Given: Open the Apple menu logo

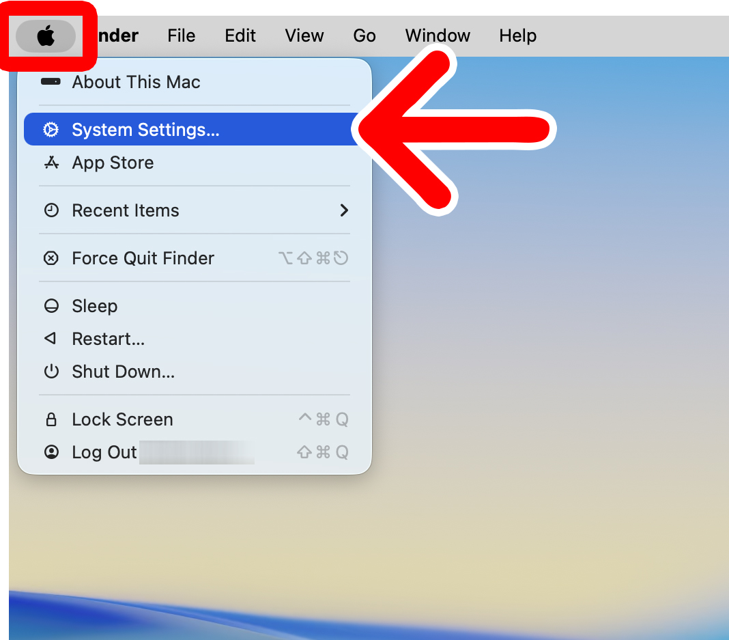Looking at the screenshot, I should point(46,36).
